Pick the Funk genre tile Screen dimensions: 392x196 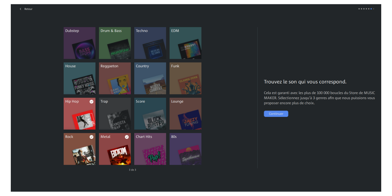[185, 78]
